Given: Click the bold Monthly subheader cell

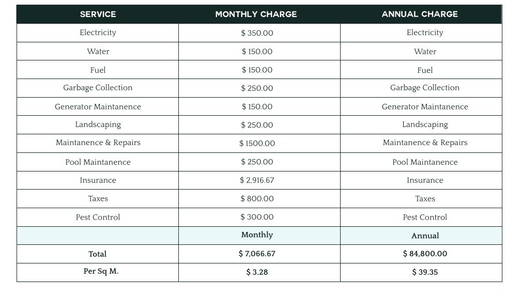Looking at the screenshot, I should (x=257, y=235).
